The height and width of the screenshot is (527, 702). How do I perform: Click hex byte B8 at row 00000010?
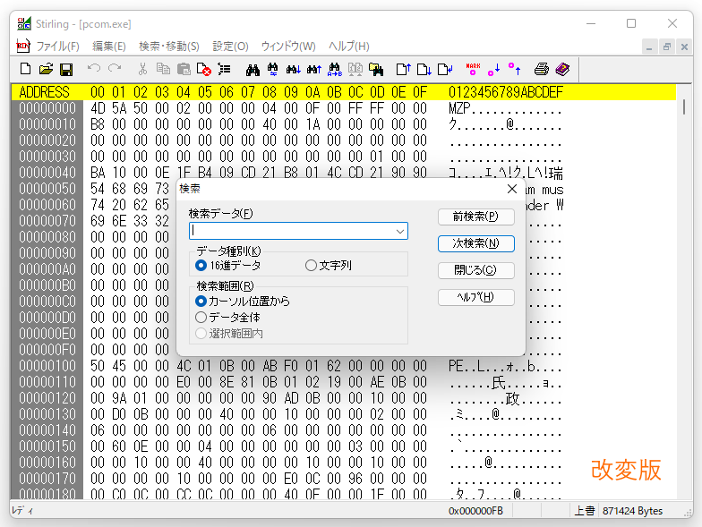pos(97,124)
